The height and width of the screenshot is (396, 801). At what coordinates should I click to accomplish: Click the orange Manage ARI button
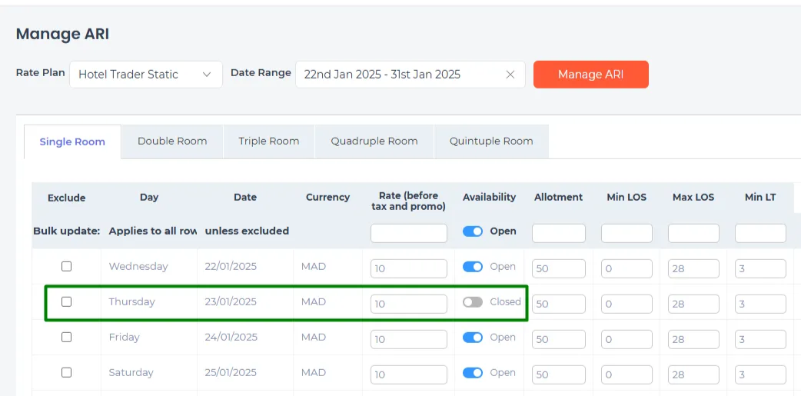[590, 75]
